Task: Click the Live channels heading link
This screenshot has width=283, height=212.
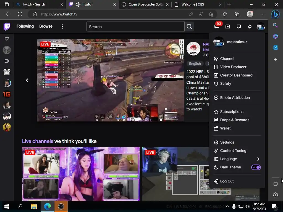Action: pos(38,141)
